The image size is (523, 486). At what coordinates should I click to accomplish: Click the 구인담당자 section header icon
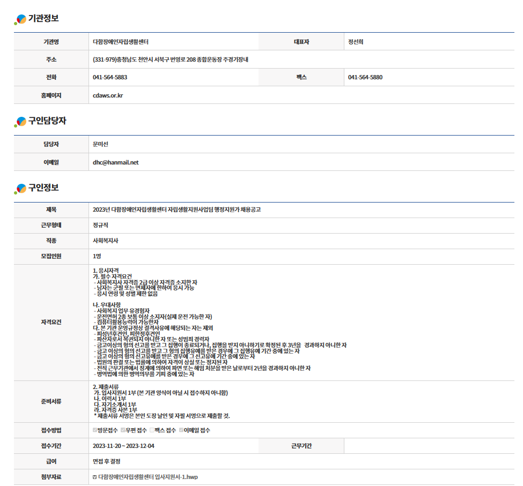[x=20, y=122]
